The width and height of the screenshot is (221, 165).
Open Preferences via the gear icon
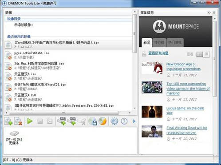pyautogui.click(x=114, y=121)
